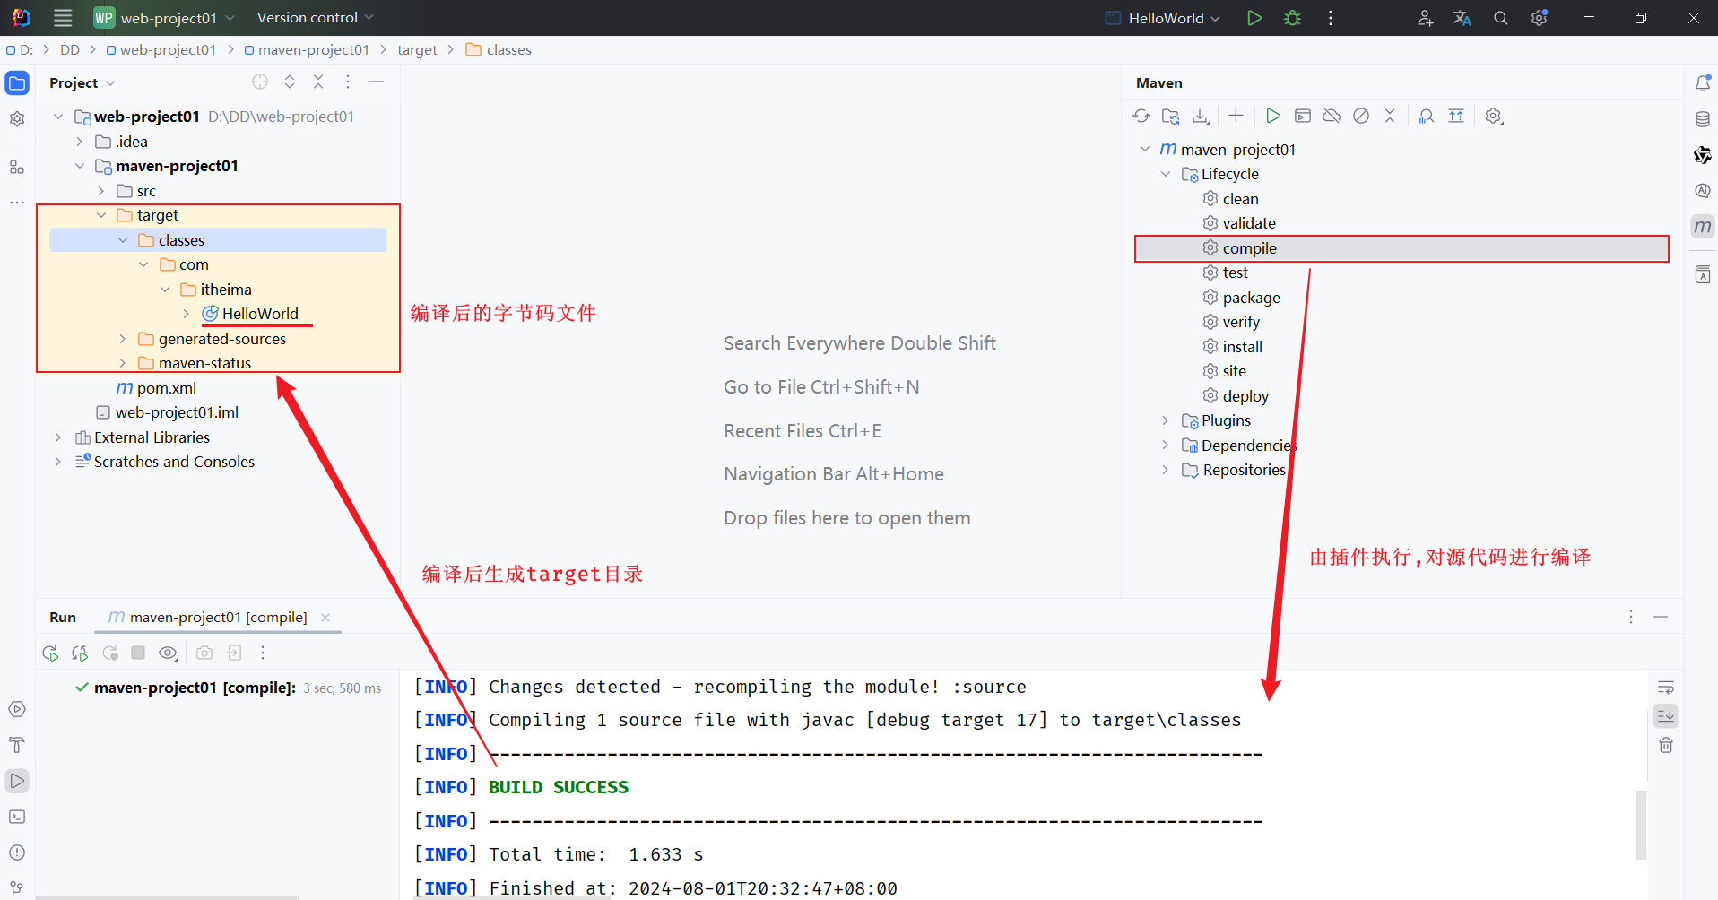
Task: Run the selected Maven compile goal
Action: pos(1273,116)
